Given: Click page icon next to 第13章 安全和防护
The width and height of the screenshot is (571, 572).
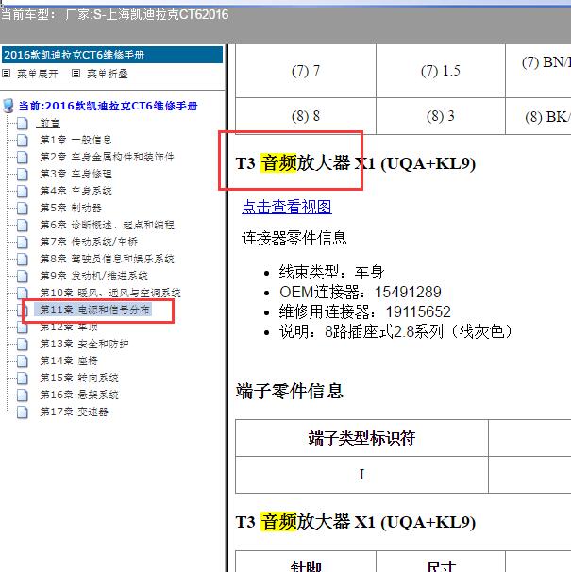Looking at the screenshot, I should click(x=23, y=344).
